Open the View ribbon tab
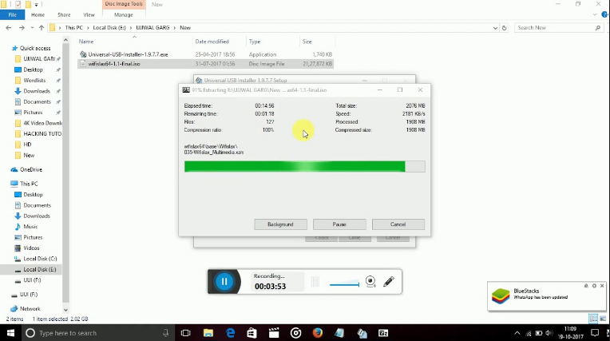Viewport: 610px width, 341px height. point(89,15)
